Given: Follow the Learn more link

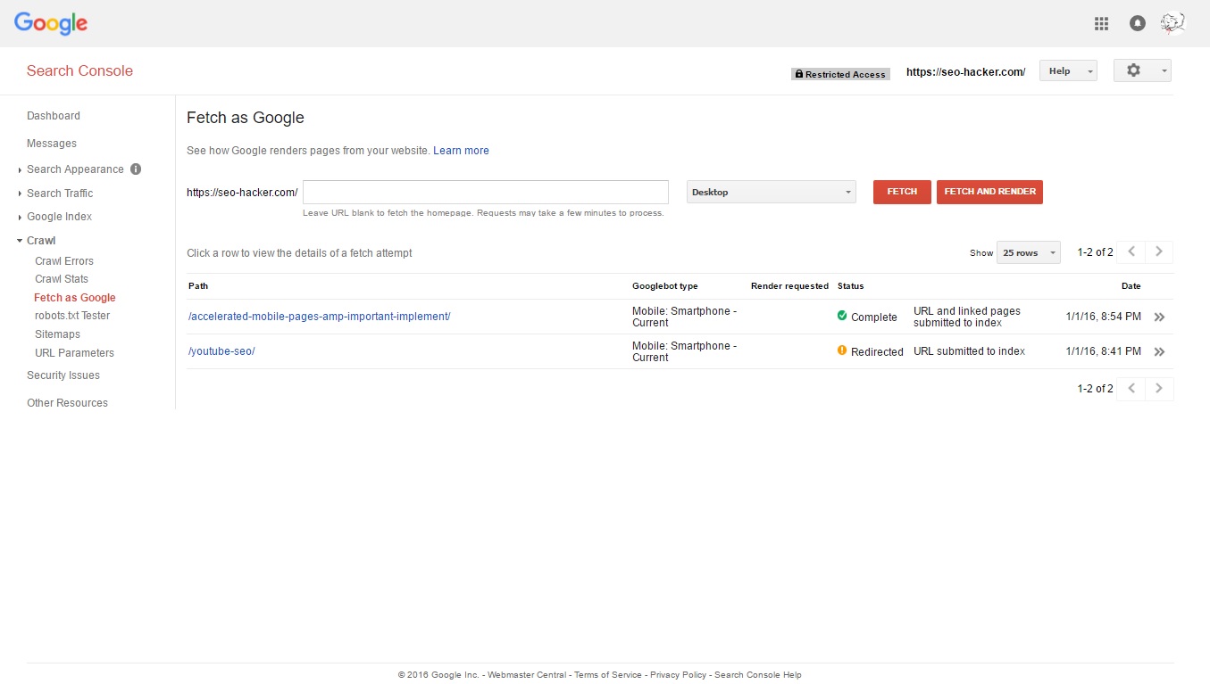Looking at the screenshot, I should tap(461, 151).
